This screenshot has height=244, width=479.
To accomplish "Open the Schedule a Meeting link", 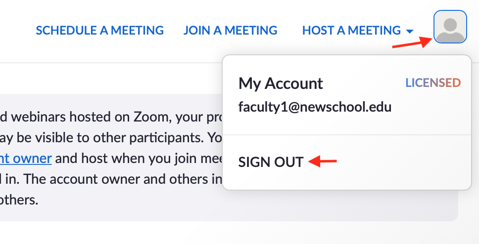I will click(x=99, y=31).
